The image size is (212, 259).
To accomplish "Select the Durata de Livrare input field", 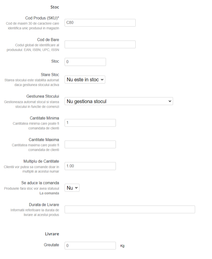I will point(130,209).
